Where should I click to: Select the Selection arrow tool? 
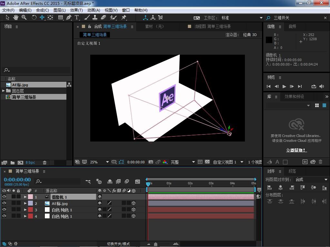coord(8,17)
